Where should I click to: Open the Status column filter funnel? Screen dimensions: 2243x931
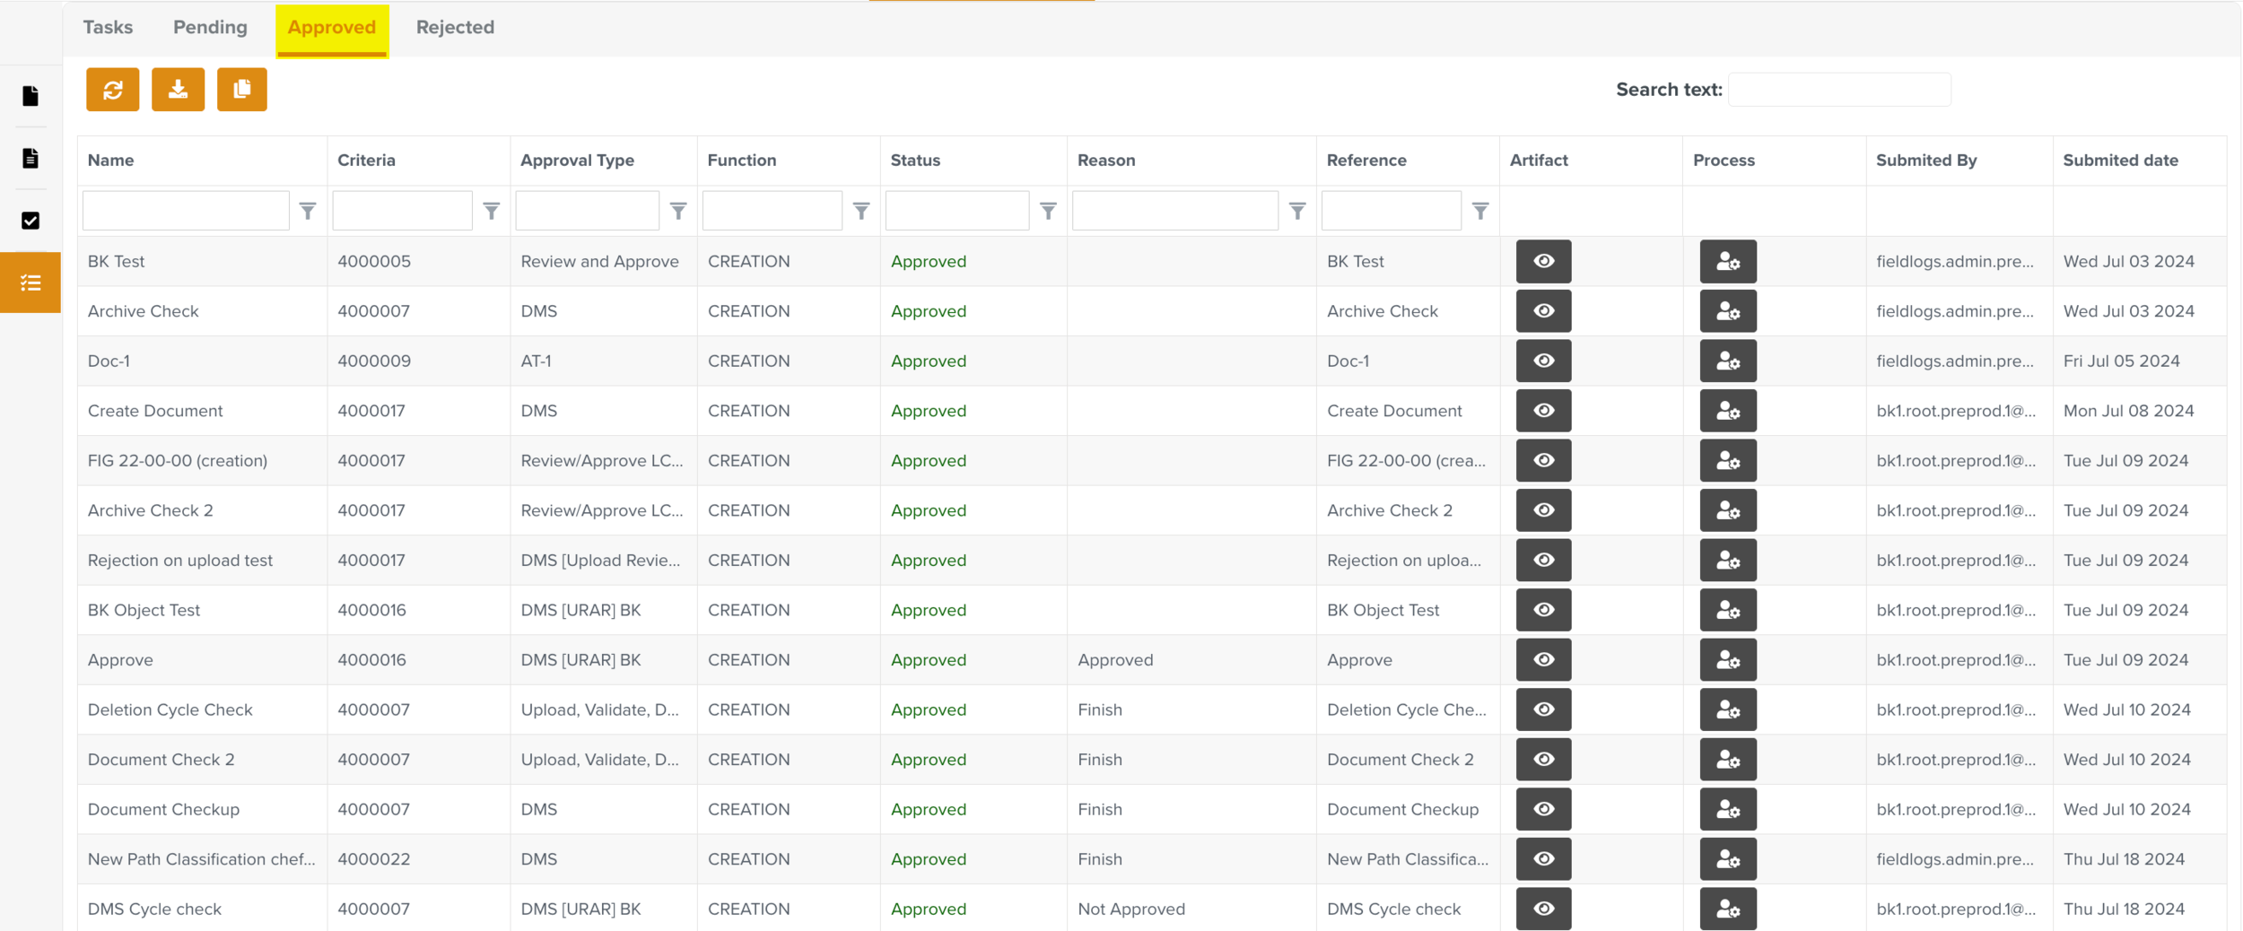tap(1048, 211)
